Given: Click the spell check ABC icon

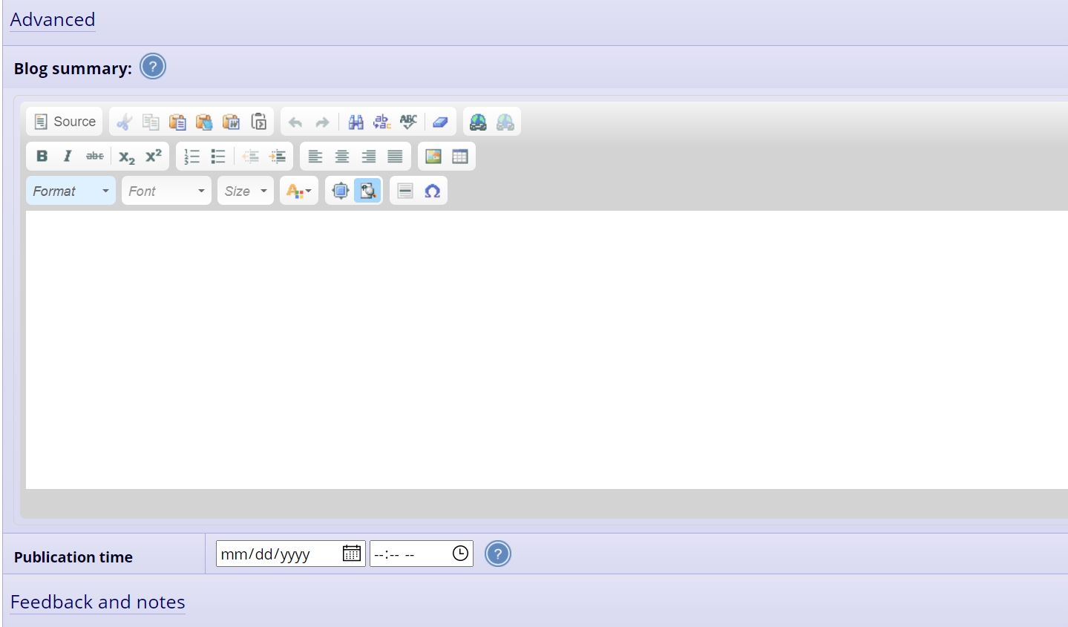Looking at the screenshot, I should pos(408,122).
